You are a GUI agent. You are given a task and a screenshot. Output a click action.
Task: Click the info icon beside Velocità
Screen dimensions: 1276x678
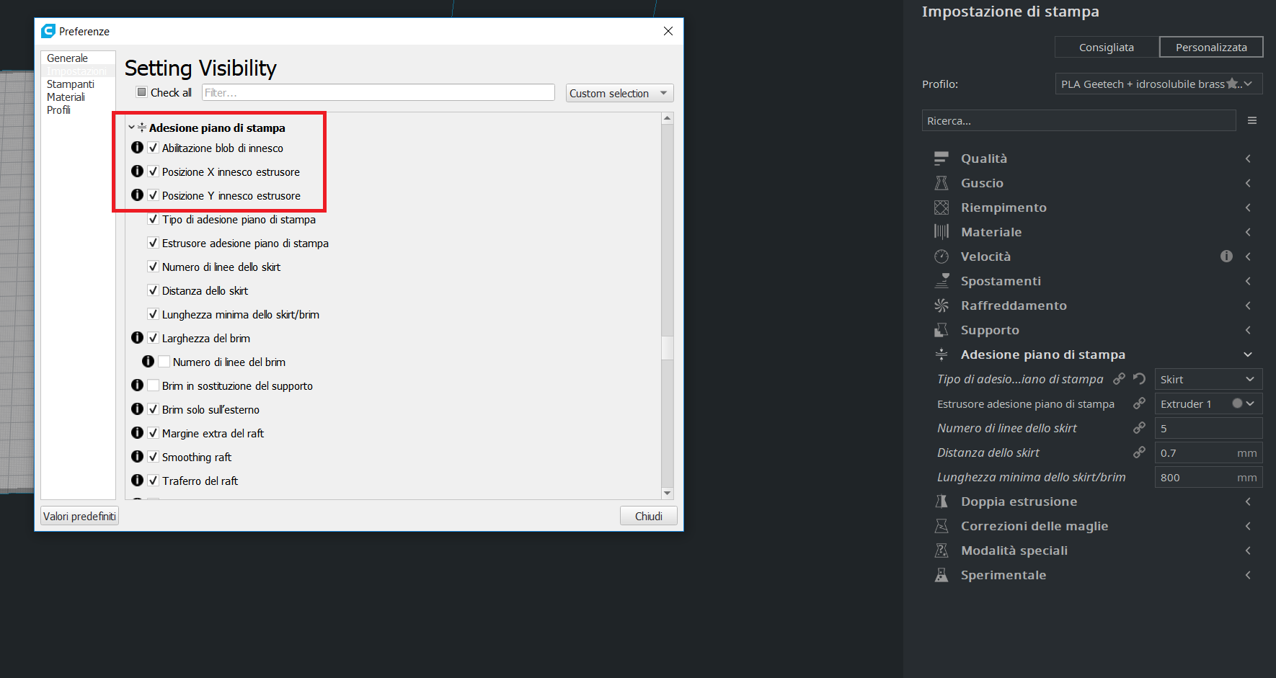[1226, 256]
